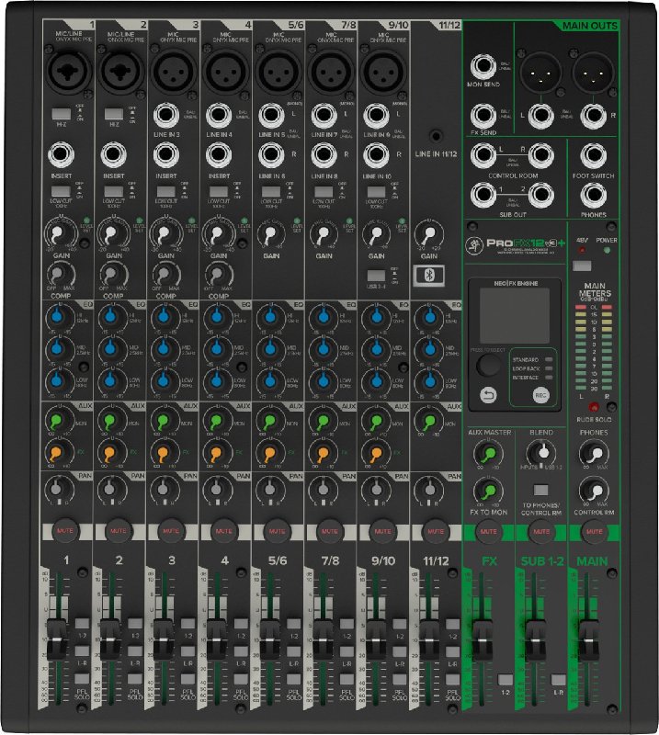The height and width of the screenshot is (735, 659).
Task: Toggle the 48V phantom power switch
Action: point(582,266)
